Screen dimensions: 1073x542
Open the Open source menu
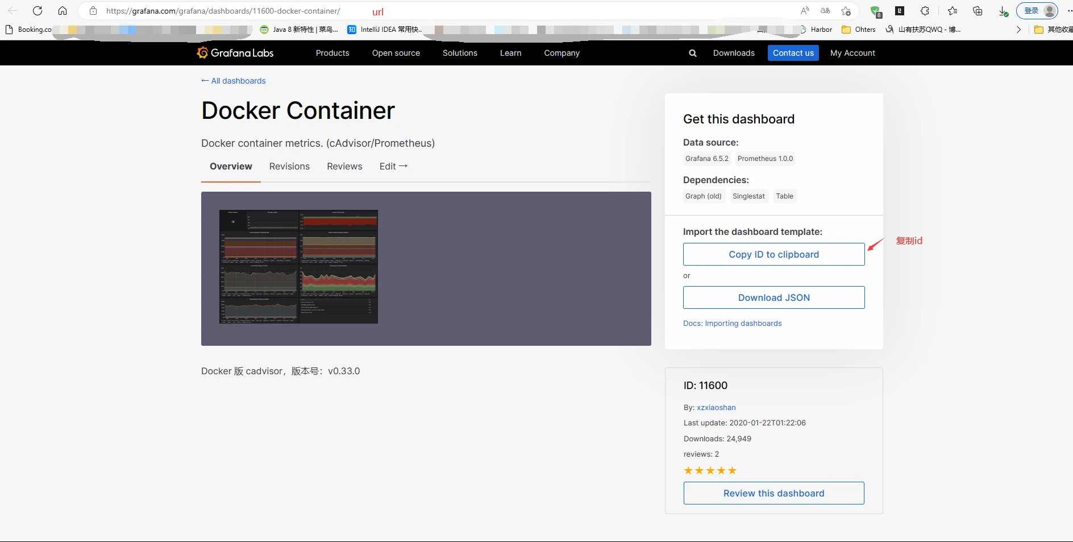coord(396,53)
